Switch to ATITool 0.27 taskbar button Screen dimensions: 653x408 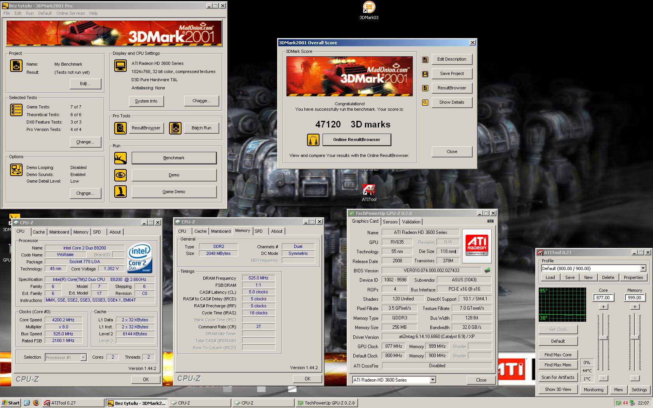[73, 403]
